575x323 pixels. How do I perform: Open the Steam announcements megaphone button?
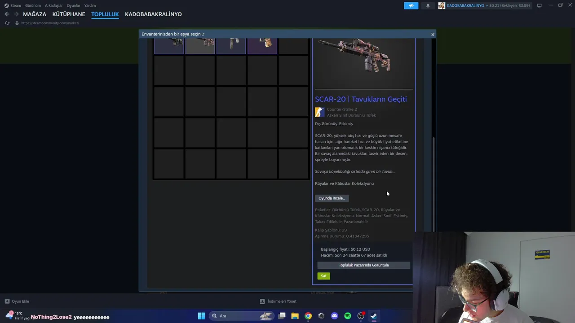click(411, 5)
